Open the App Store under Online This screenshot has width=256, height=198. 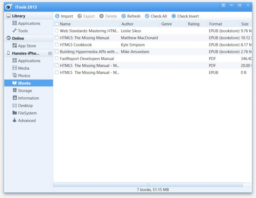pos(27,46)
